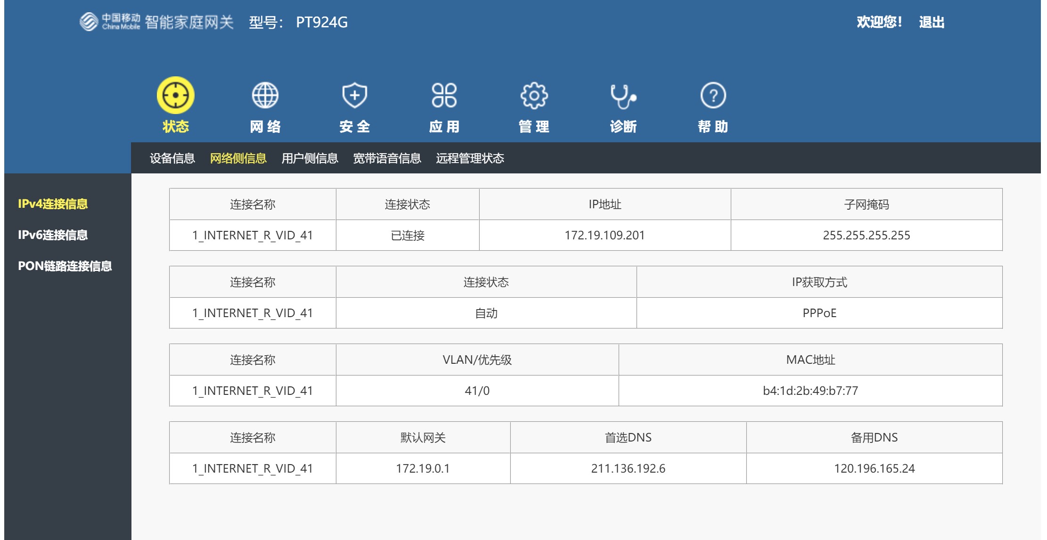This screenshot has height=540, width=1047.
Task: Open 远程管理状态 tab
Action: (x=470, y=158)
